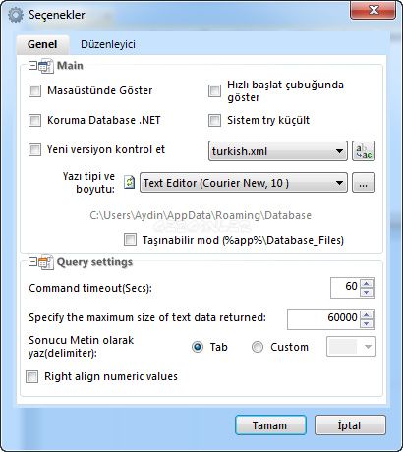Select the Custom delimiter radio button

click(x=258, y=347)
